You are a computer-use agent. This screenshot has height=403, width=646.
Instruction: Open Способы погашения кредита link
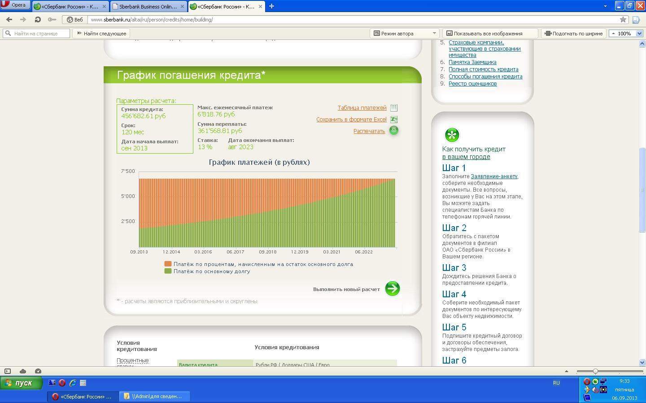485,77
